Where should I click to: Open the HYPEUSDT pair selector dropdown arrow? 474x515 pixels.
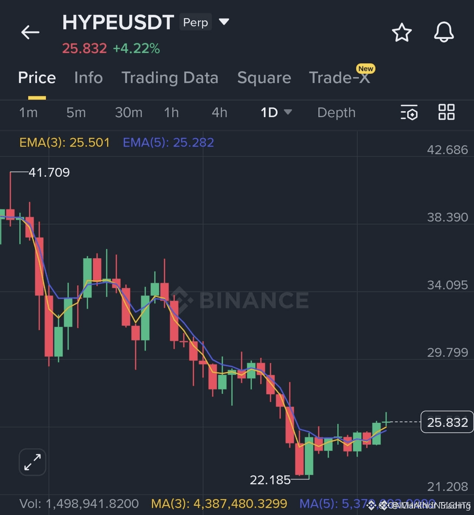coord(224,22)
